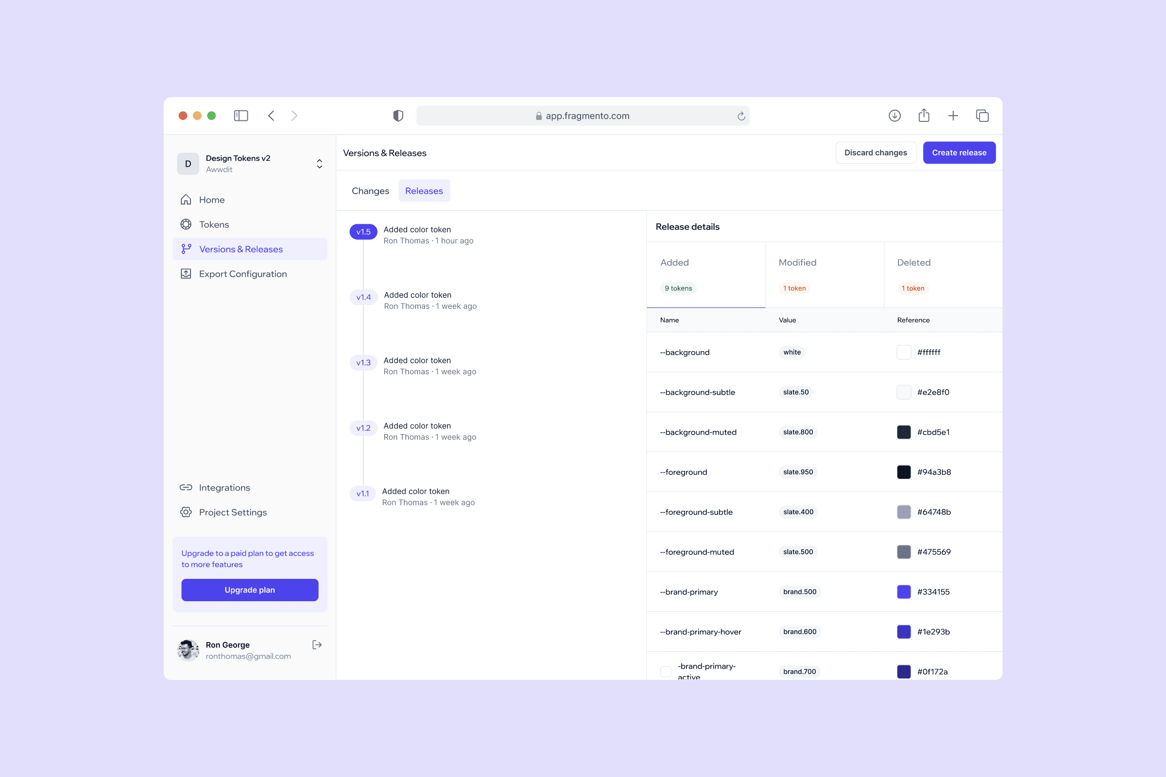The image size is (1166, 777).
Task: Expand the Design Tokens v2 project switcher
Action: [319, 164]
